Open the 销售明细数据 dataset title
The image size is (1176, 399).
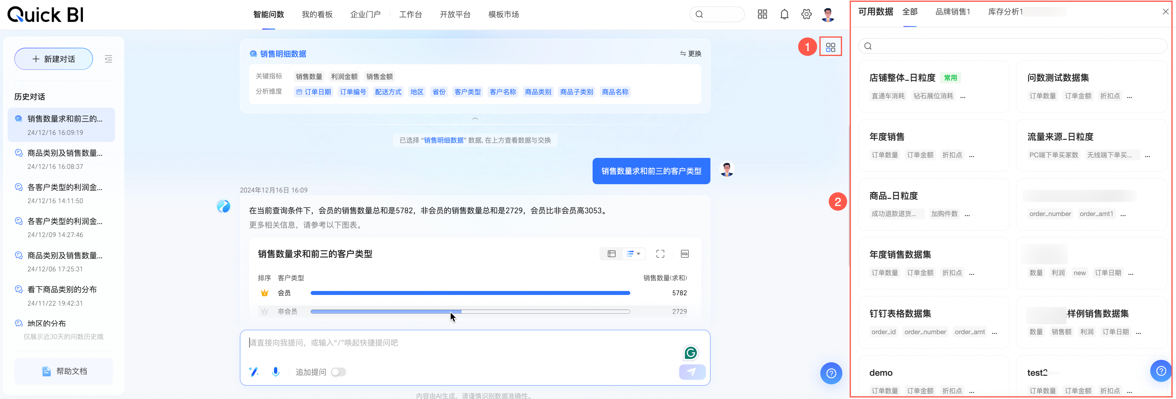point(283,54)
